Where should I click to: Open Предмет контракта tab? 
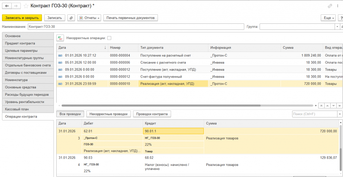[x=28, y=43]
